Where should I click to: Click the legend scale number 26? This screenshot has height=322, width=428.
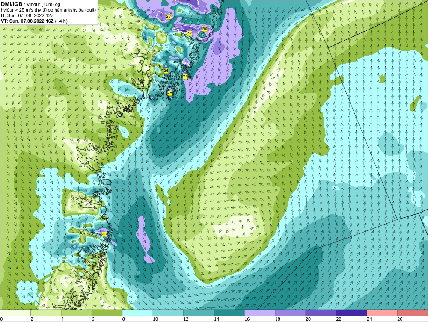[x=400, y=319]
